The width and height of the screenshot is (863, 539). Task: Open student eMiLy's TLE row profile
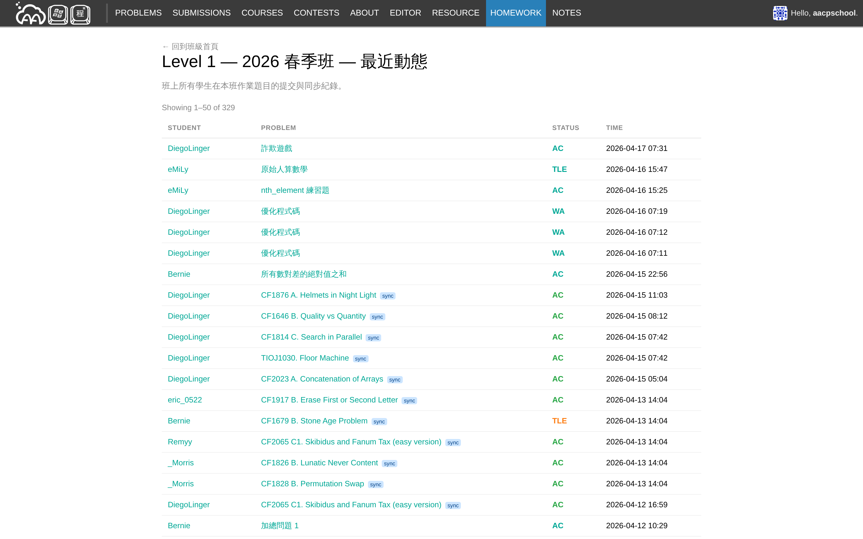[178, 169]
